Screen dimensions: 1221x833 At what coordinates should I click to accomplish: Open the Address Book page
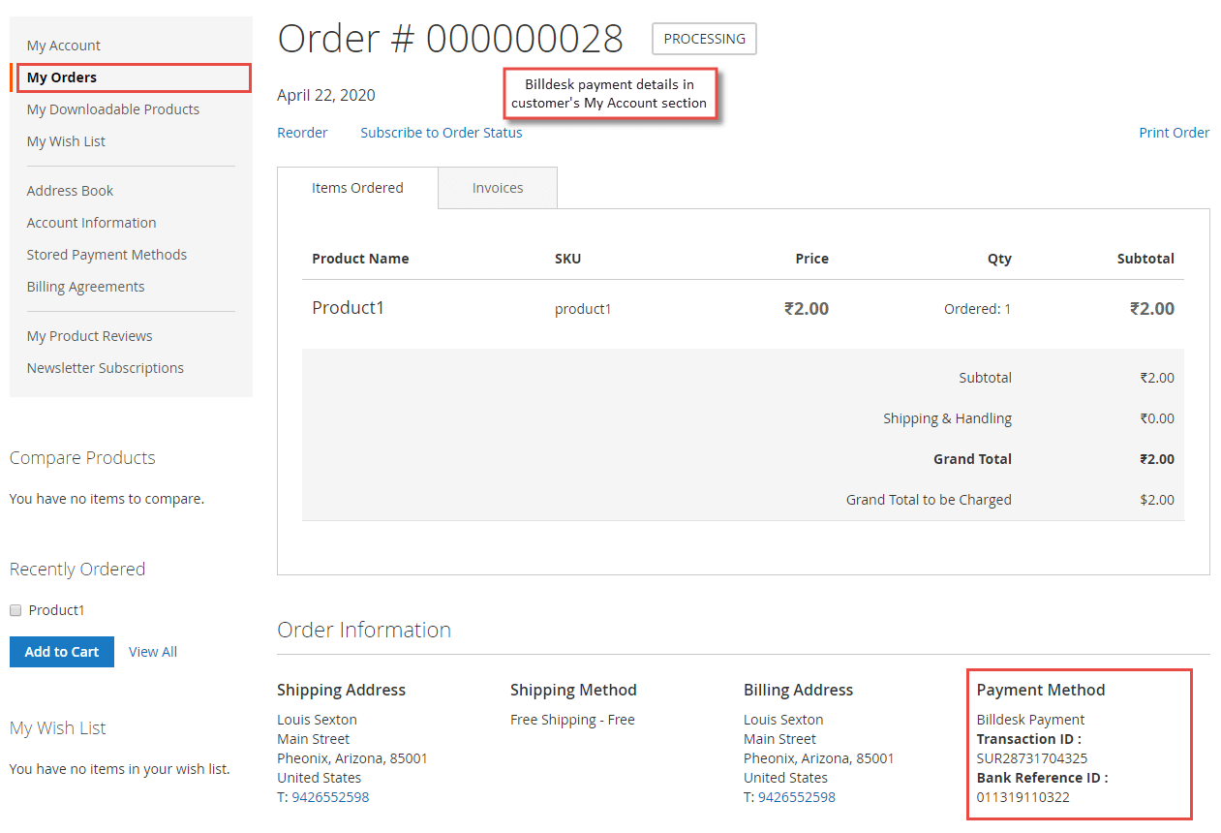(70, 190)
